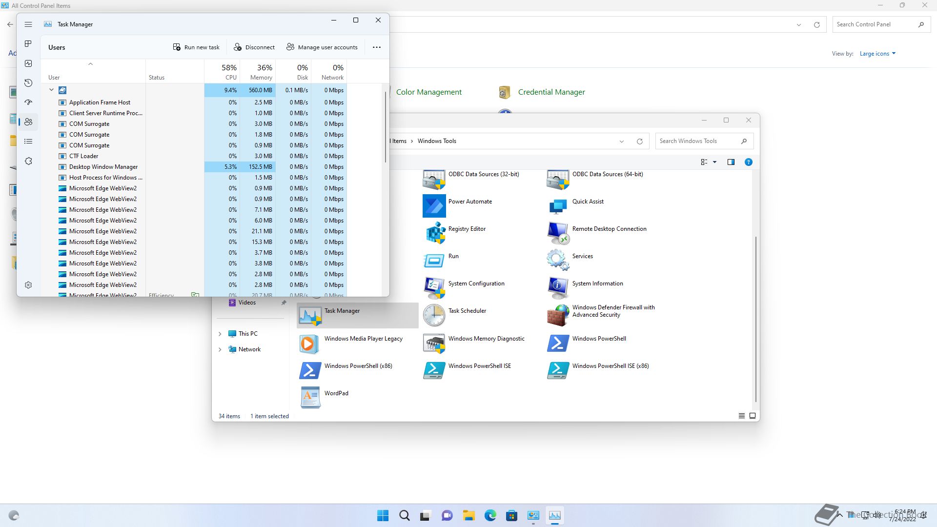Open address history dropdown in Windows Tools
The width and height of the screenshot is (937, 527).
622,142
